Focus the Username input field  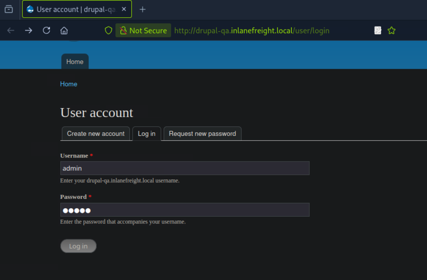click(x=185, y=168)
